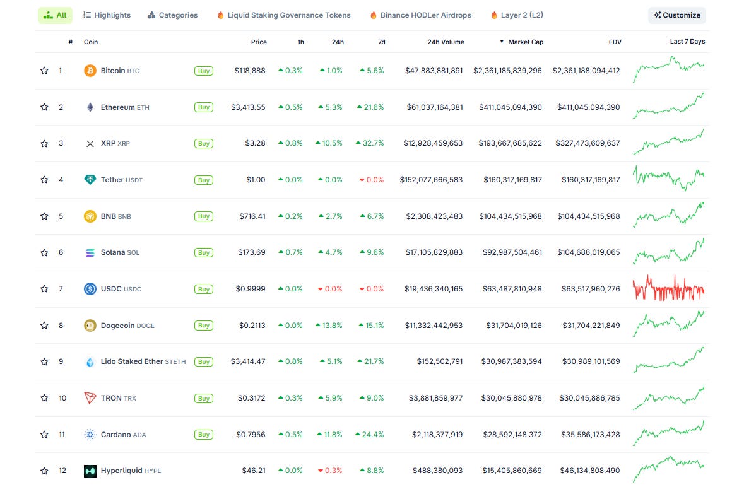Star Tether to add to favorites
756x487 pixels.
(44, 180)
